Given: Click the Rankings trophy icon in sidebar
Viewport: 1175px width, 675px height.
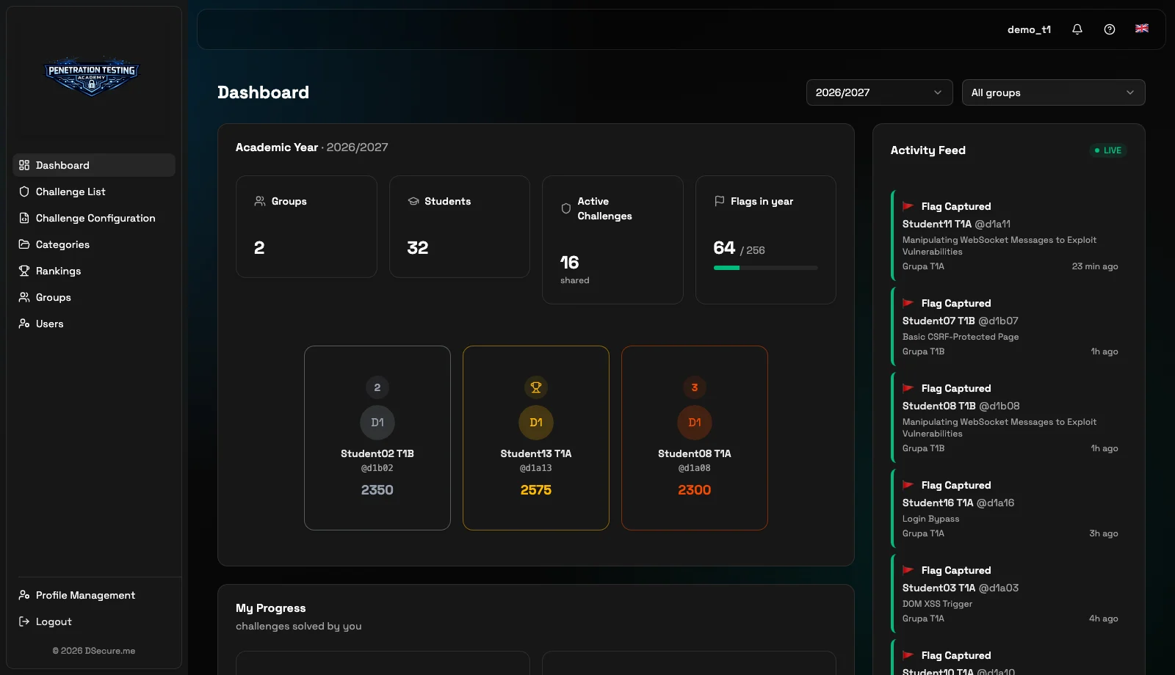Looking at the screenshot, I should click(x=24, y=271).
